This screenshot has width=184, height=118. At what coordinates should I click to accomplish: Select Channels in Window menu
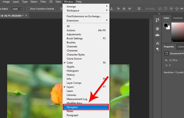click(86, 46)
